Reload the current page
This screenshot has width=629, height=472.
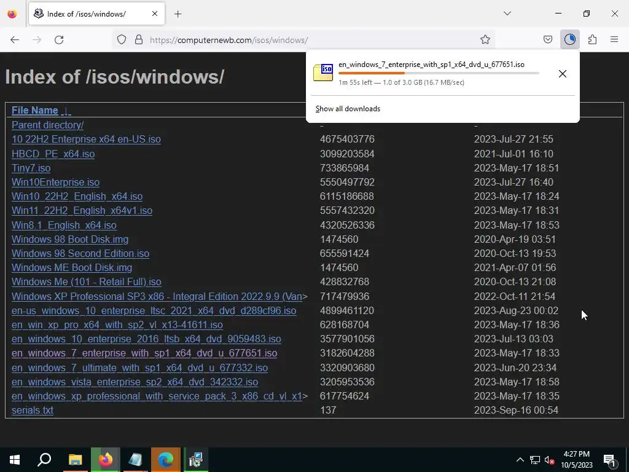59,40
